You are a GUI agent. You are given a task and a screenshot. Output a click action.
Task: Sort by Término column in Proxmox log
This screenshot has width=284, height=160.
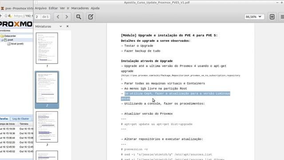click(x=24, y=124)
